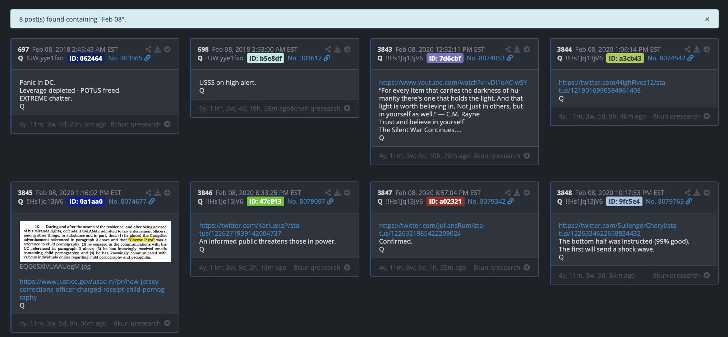The height and width of the screenshot is (337, 728).
Task: Open post 3844 arrow icon
Action: click(x=706, y=49)
